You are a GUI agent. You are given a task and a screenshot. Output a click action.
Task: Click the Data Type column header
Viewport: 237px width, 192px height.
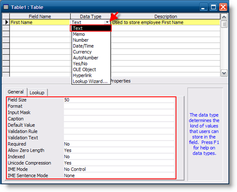pyautogui.click(x=91, y=16)
